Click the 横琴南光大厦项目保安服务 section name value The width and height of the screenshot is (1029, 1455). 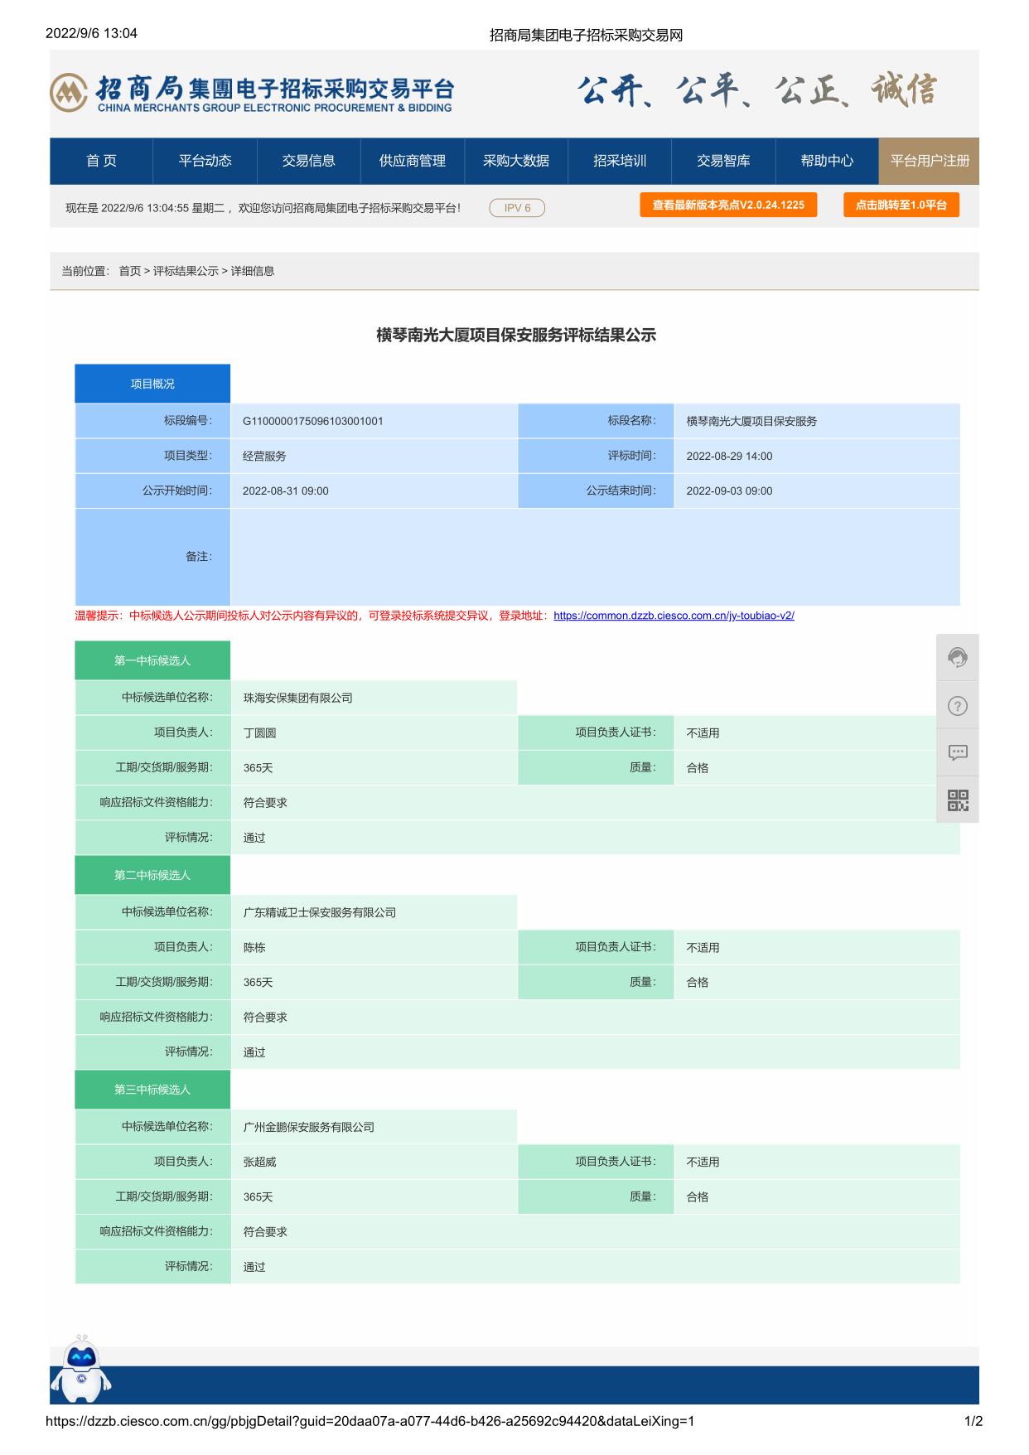[751, 421]
